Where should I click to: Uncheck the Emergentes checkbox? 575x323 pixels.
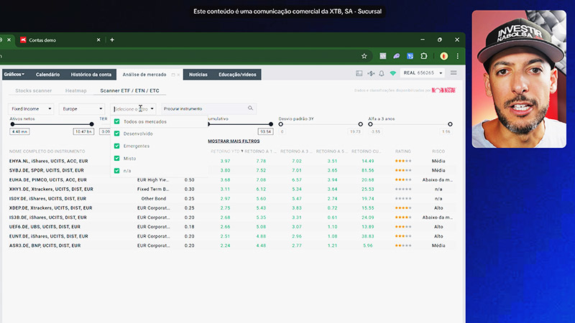point(117,146)
